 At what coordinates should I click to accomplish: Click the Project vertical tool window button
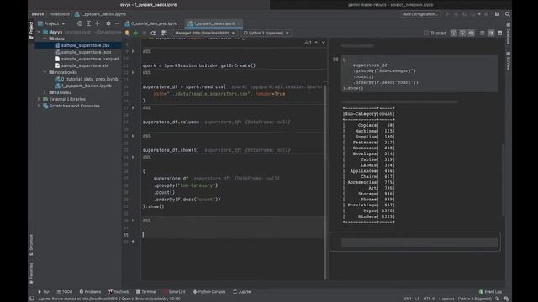pyautogui.click(x=31, y=30)
